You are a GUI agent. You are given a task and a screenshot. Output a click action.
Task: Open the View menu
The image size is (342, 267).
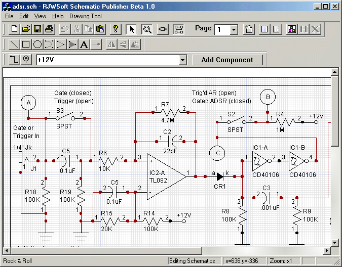tap(40, 16)
